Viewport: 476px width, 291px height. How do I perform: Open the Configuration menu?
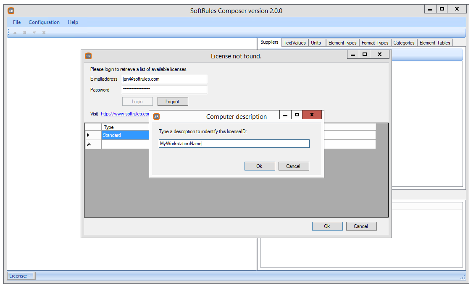point(44,22)
